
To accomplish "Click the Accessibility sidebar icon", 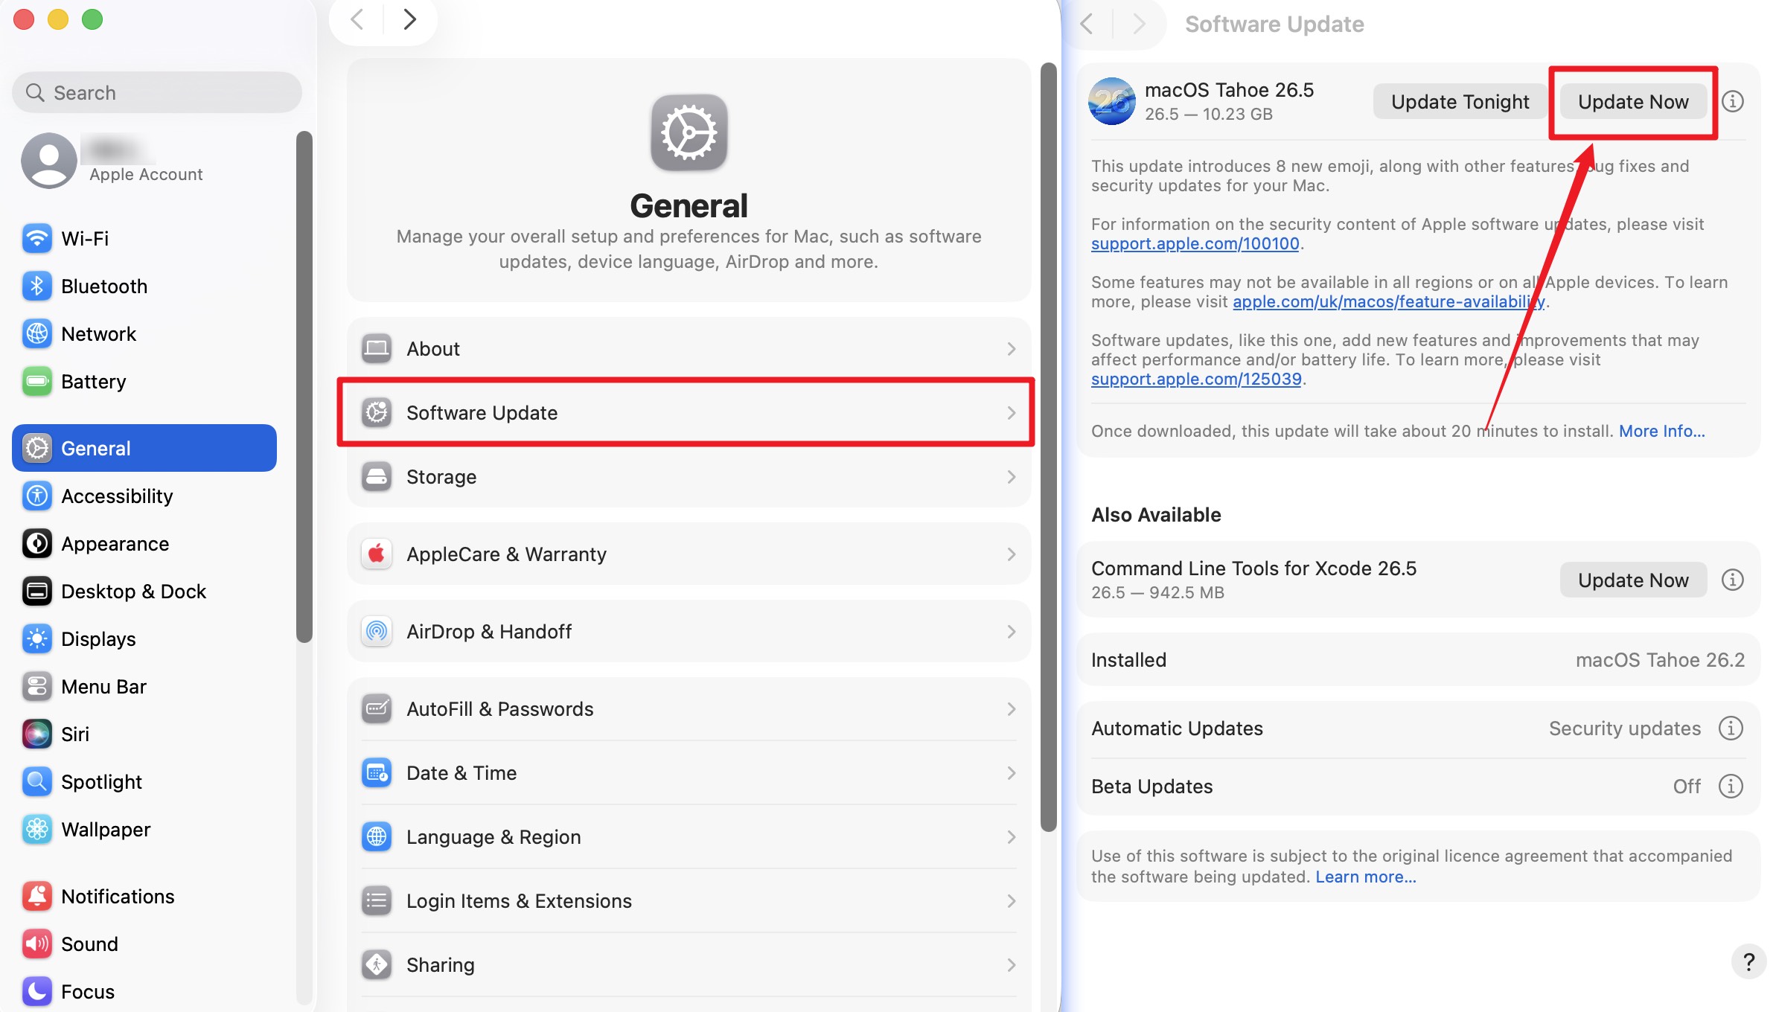I will (36, 496).
